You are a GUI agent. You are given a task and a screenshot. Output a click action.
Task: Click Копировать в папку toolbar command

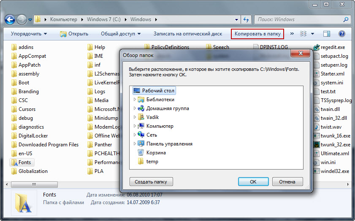257,34
